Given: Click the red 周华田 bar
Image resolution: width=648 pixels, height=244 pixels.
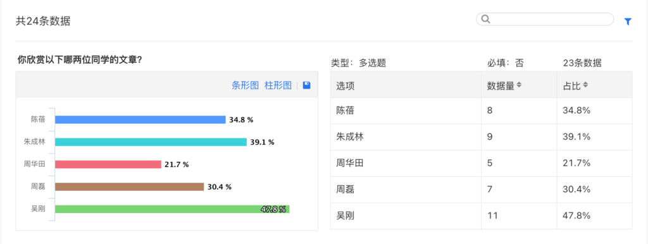Looking at the screenshot, I should click(108, 164).
